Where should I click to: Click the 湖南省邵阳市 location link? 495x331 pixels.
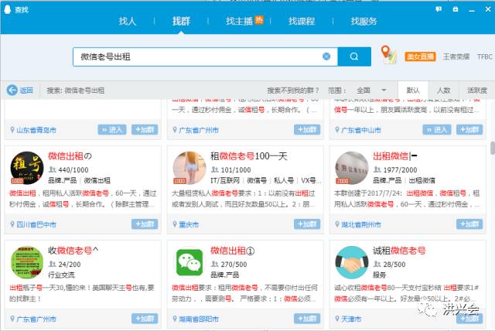point(199,319)
